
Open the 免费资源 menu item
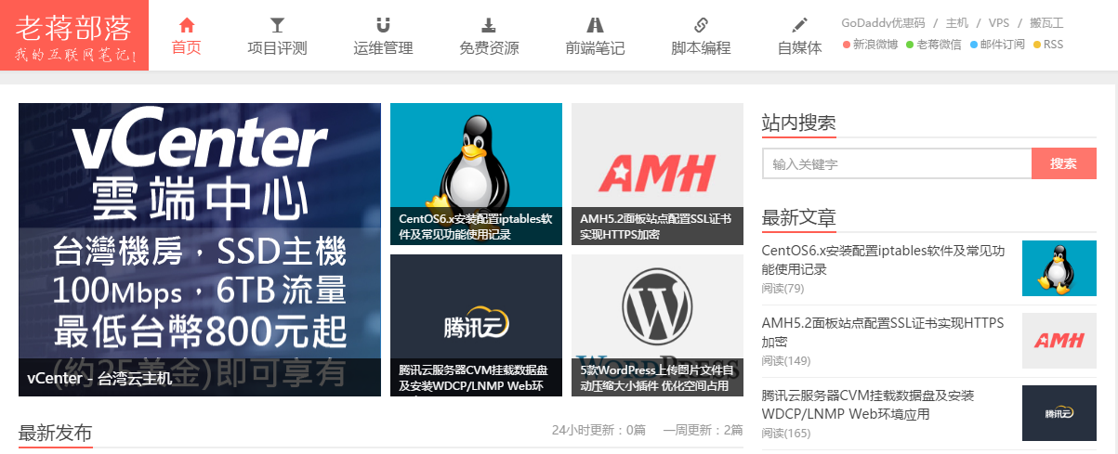point(489,48)
